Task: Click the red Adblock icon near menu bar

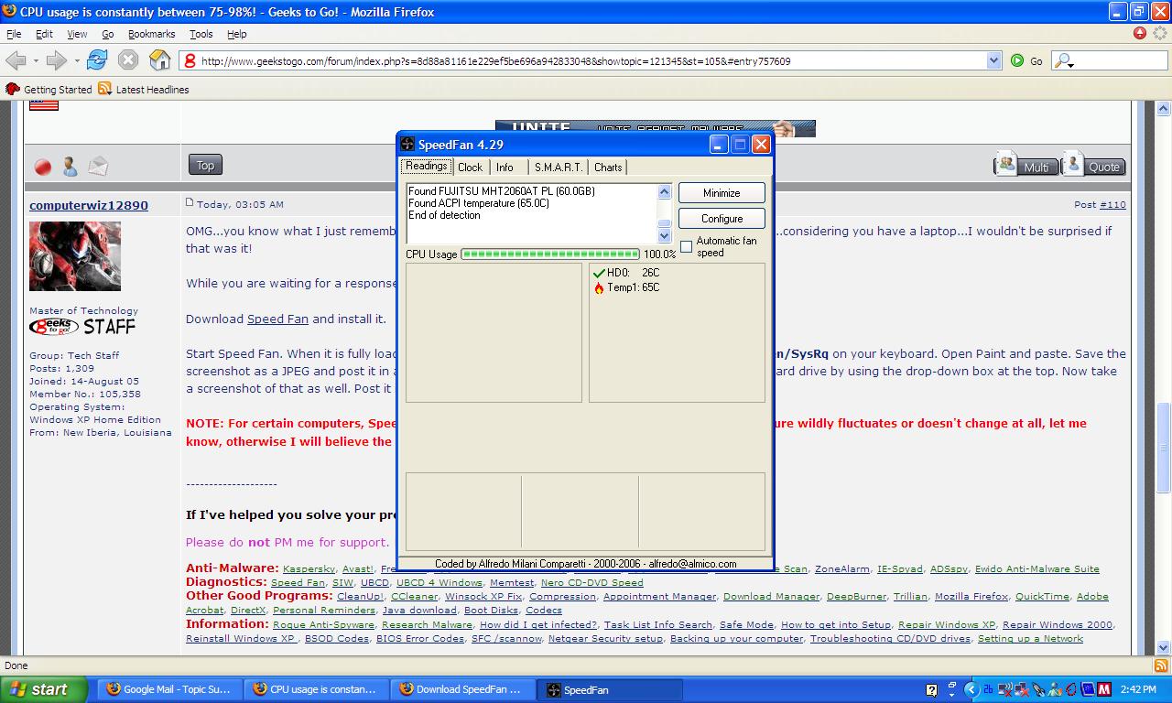Action: pos(1140,33)
